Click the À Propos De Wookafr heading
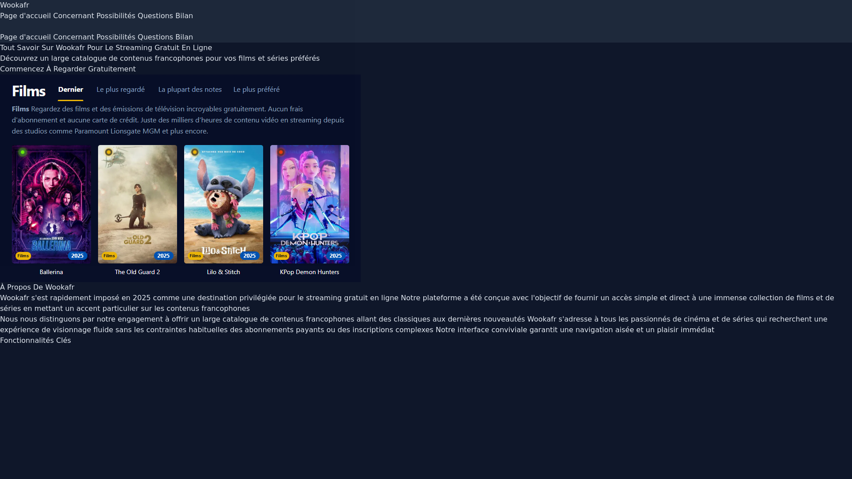The width and height of the screenshot is (852, 479). coord(37,287)
